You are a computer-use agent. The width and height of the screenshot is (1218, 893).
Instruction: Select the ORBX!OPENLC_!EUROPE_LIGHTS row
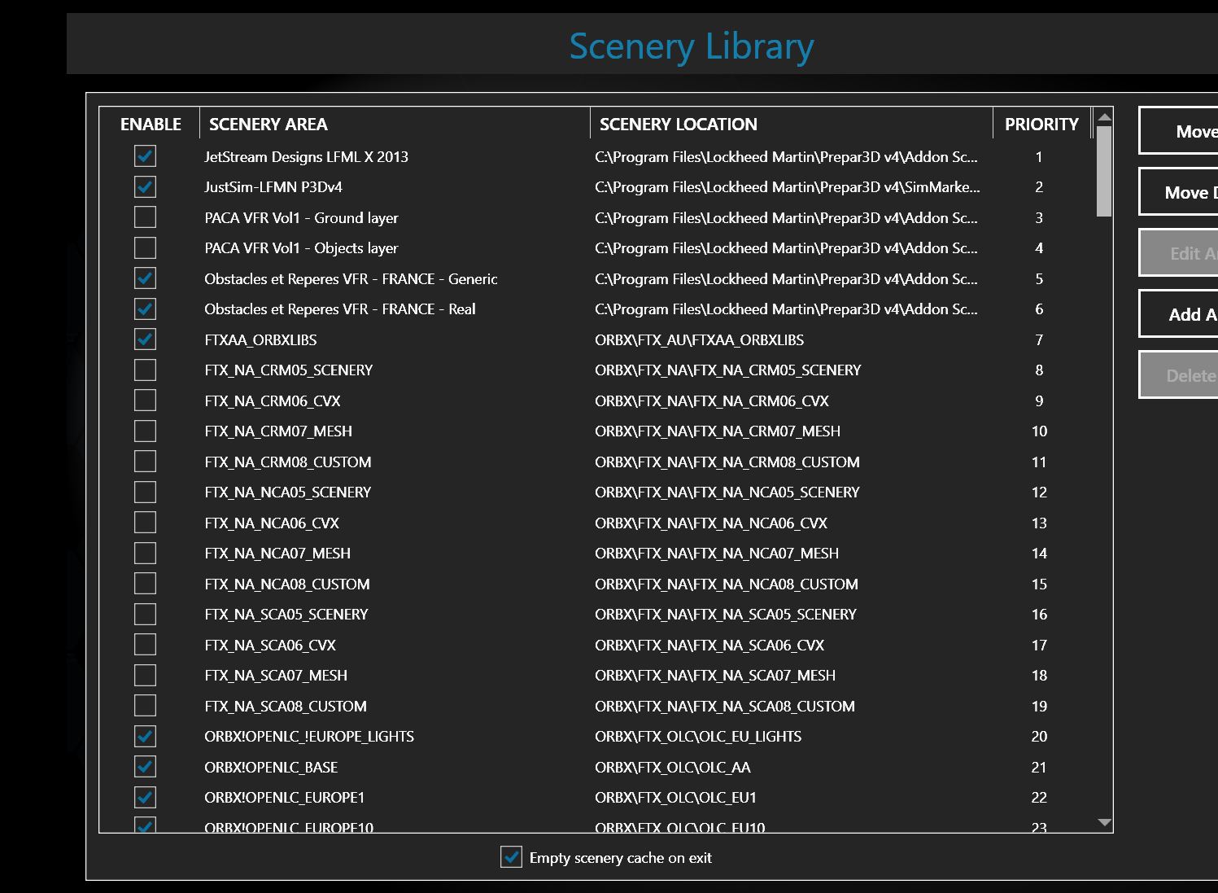[309, 737]
